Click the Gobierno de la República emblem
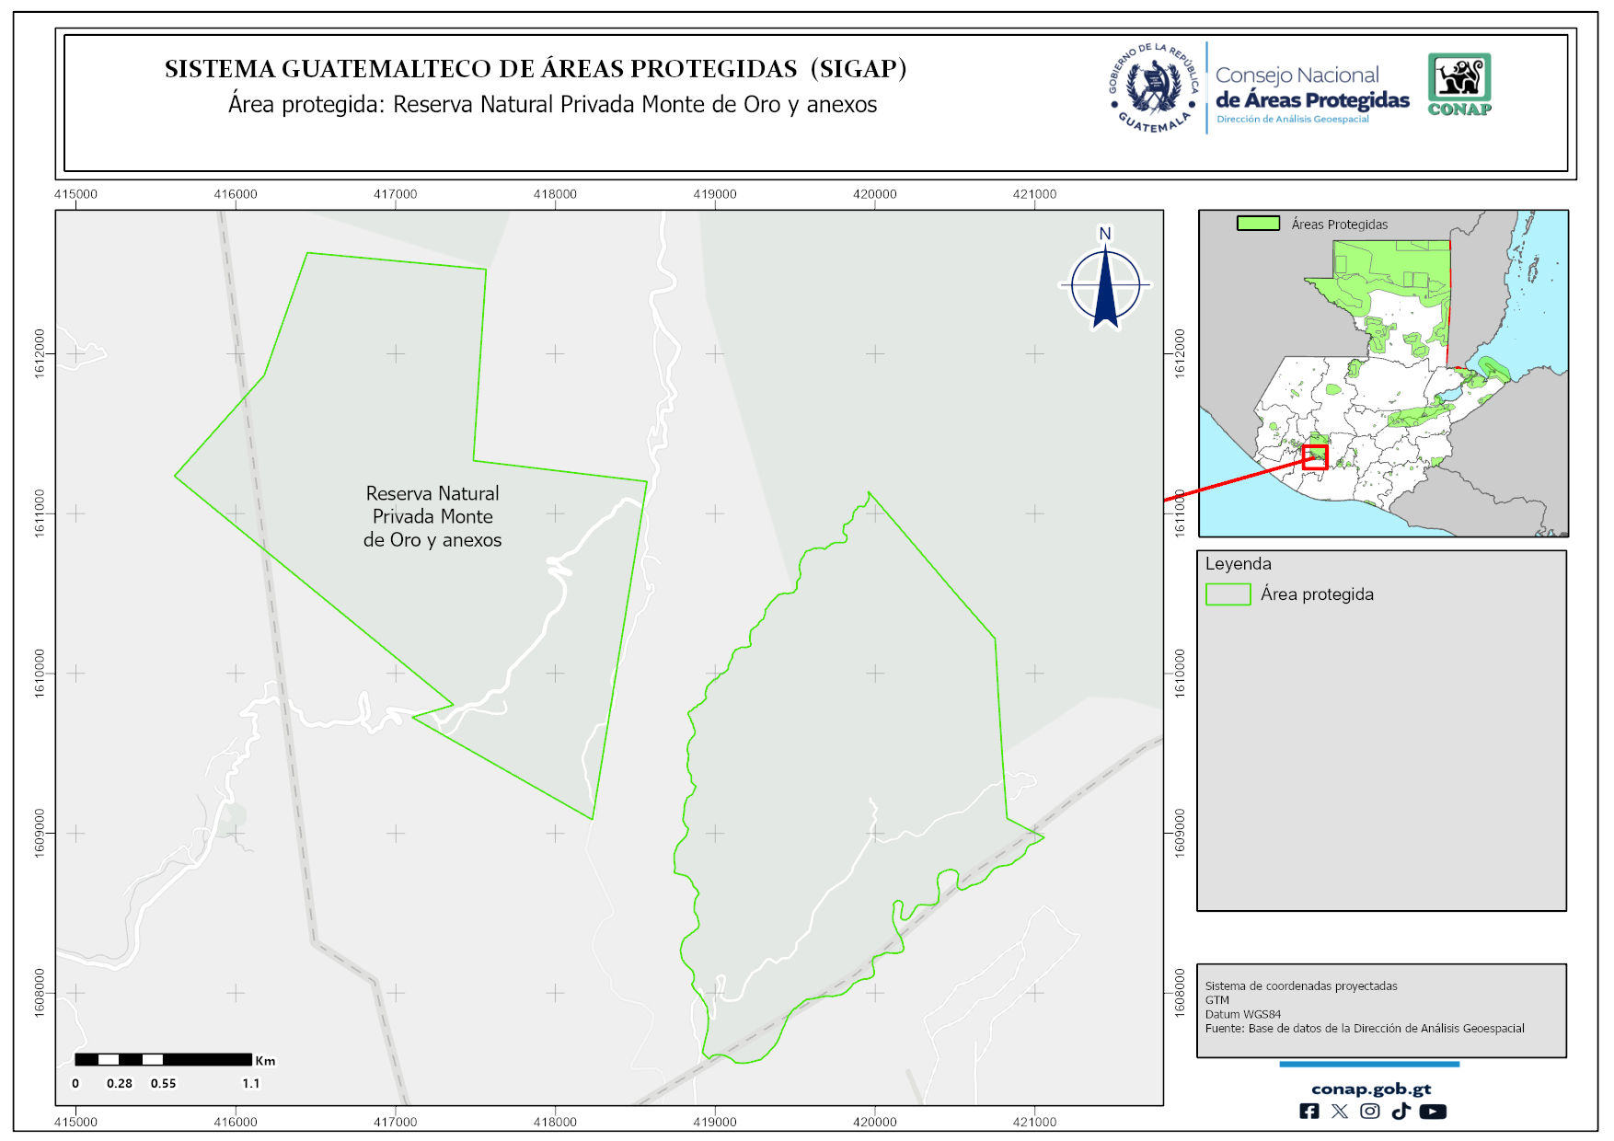The width and height of the screenshot is (1614, 1141). pyautogui.click(x=1154, y=88)
